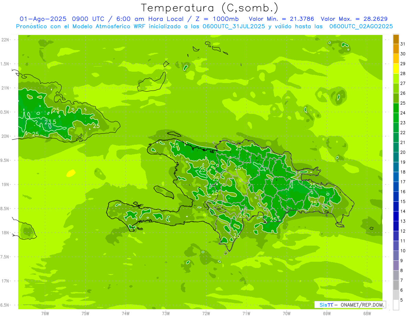This screenshot has height=318, width=412.
Task: Click the "72W" longitude label
Action: 206,313
